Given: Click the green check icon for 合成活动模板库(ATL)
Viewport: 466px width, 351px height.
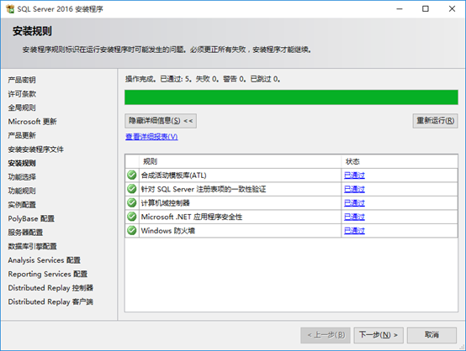Looking at the screenshot, I should coord(132,175).
